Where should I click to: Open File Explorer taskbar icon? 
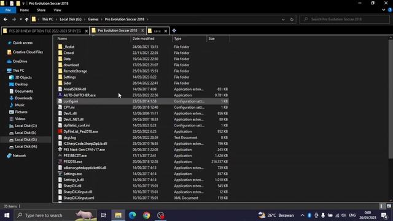tap(119, 215)
